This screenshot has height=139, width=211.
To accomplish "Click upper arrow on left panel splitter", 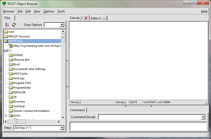I will (x=67, y=61).
